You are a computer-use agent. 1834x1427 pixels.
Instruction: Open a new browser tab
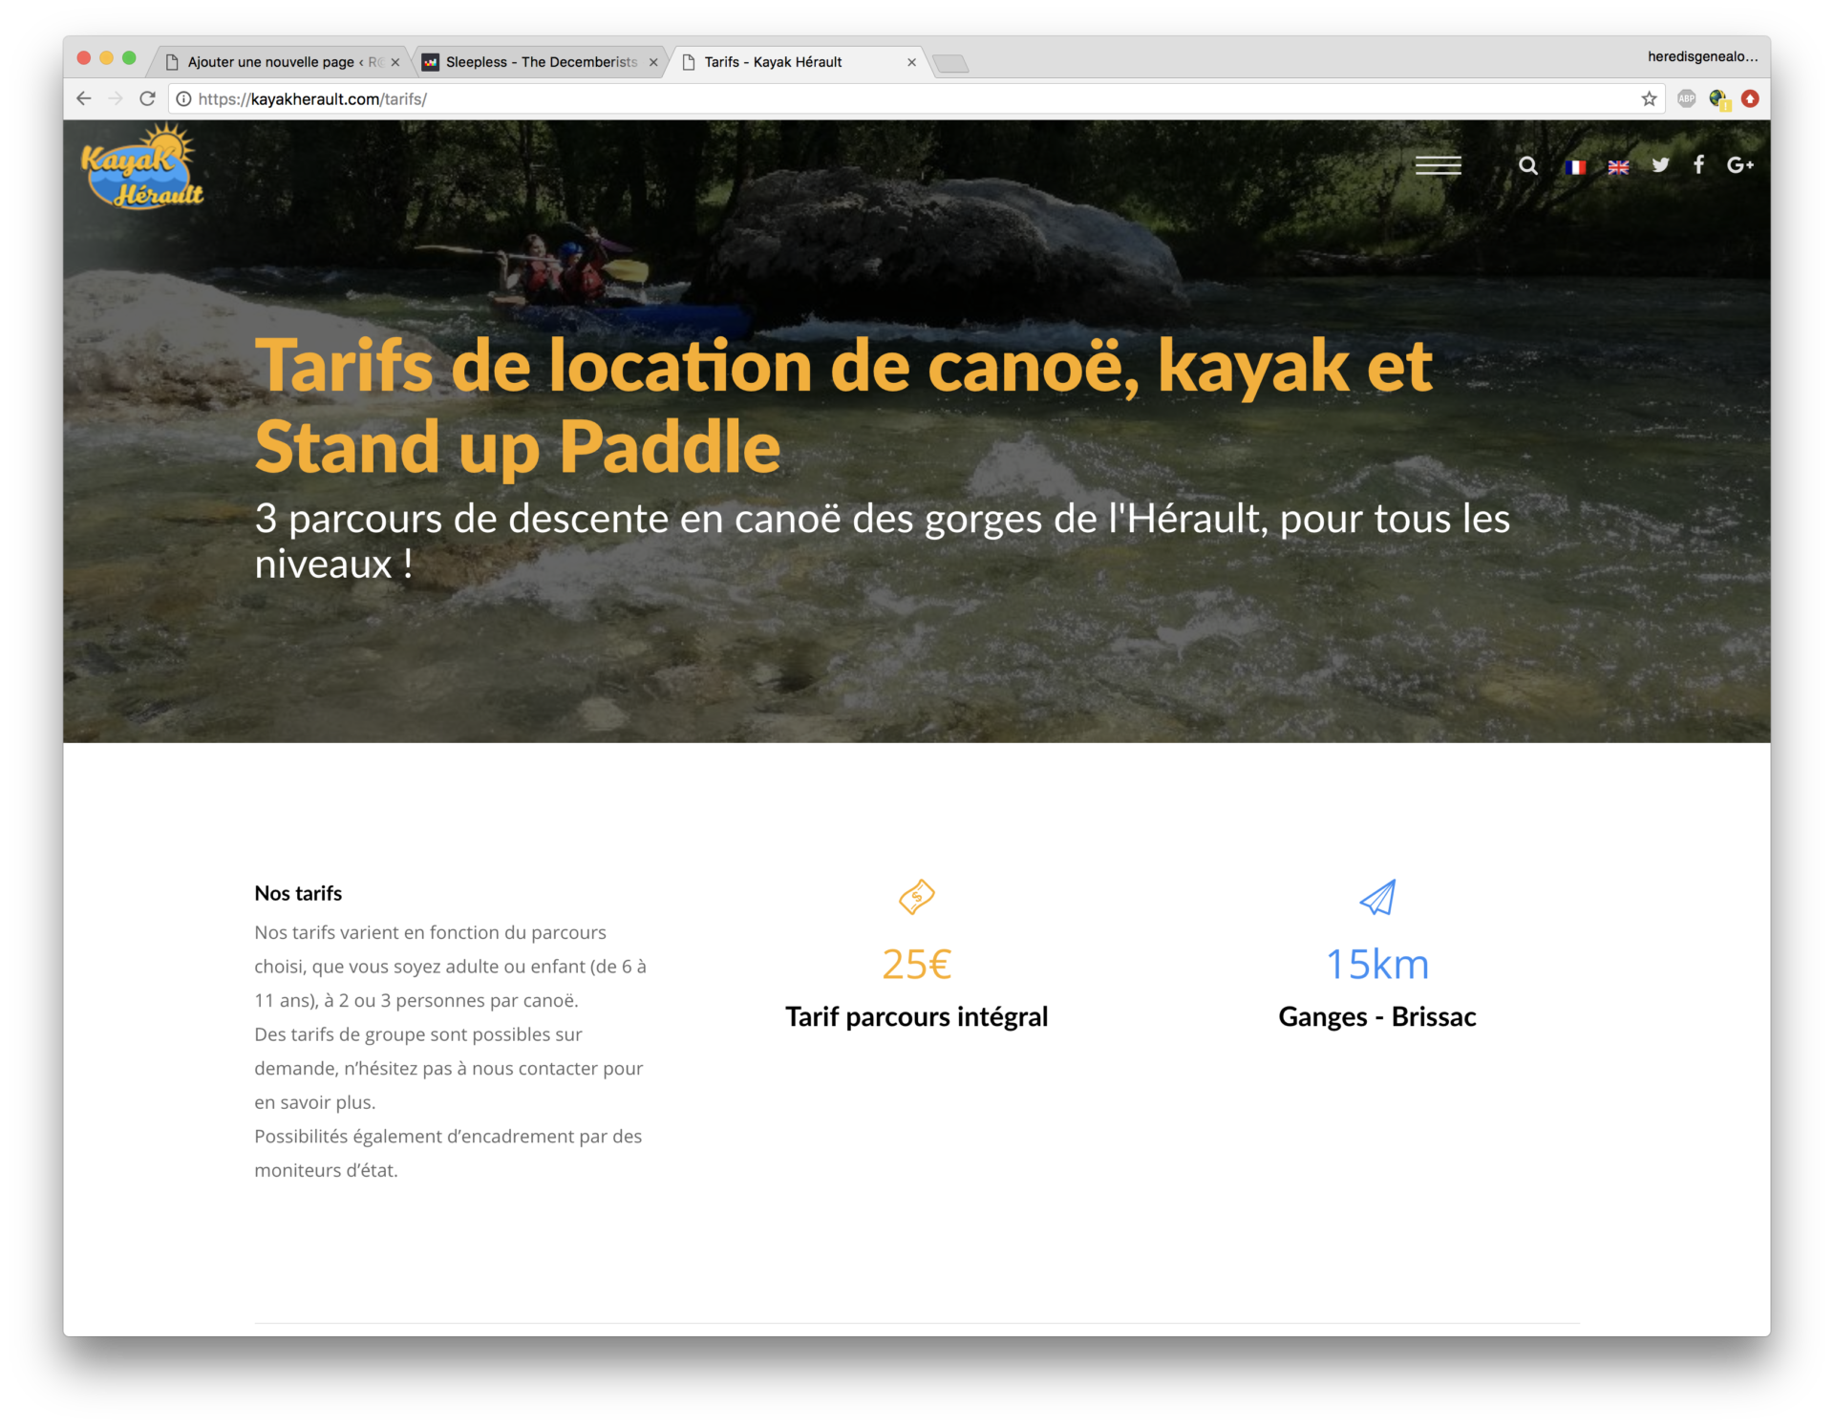pos(950,63)
